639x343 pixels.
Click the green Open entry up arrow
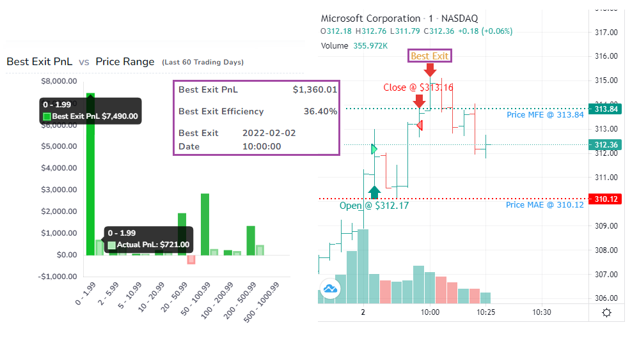pyautogui.click(x=374, y=192)
